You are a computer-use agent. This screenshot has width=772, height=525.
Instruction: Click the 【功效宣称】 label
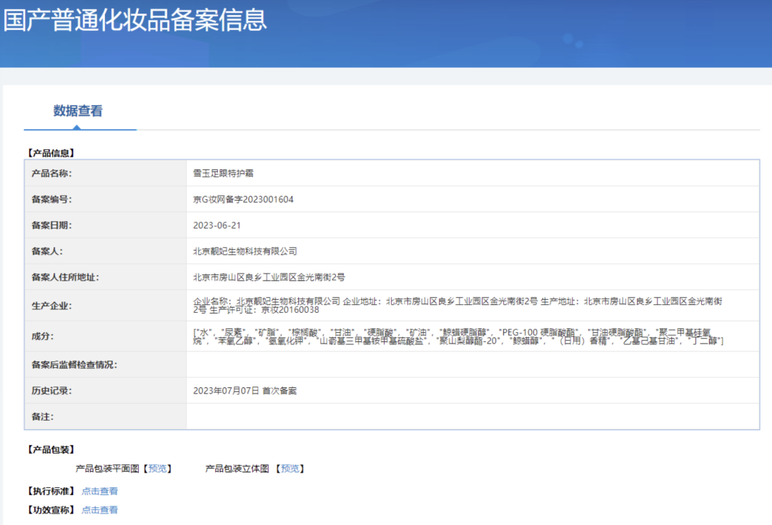pos(51,510)
